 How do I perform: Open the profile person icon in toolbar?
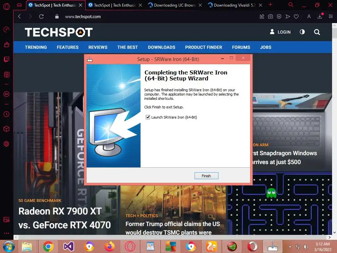[309, 16]
